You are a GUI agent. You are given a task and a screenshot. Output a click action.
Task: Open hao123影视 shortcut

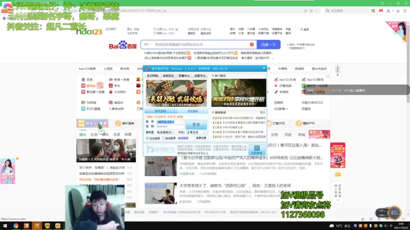313,80
